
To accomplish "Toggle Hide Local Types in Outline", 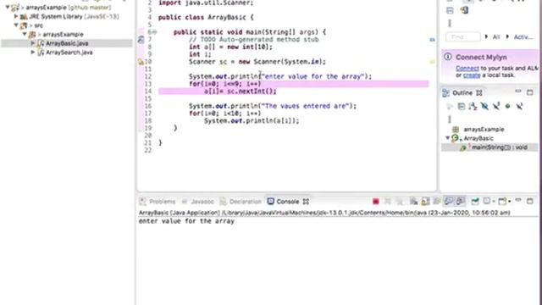I will (x=519, y=107).
